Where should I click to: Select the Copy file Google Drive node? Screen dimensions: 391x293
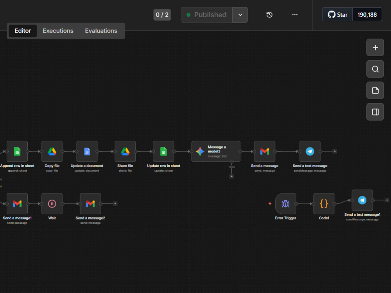coord(52,151)
